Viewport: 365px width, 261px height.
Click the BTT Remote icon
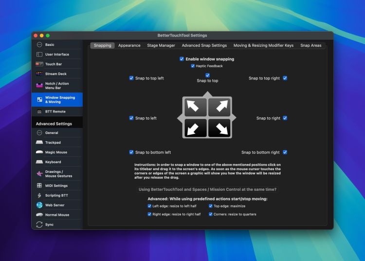click(x=39, y=112)
